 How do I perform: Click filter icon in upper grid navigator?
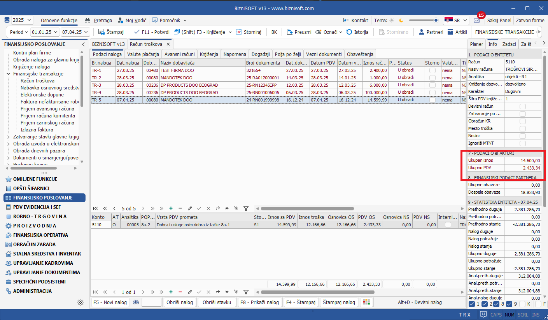[246, 208]
